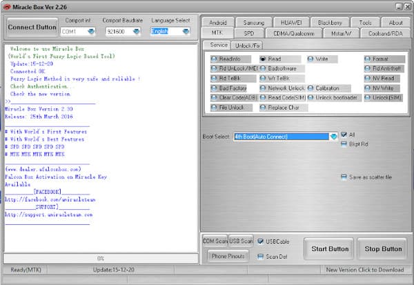Click the 0% progress bar
The height and width of the screenshot is (285, 414).
(101, 258)
